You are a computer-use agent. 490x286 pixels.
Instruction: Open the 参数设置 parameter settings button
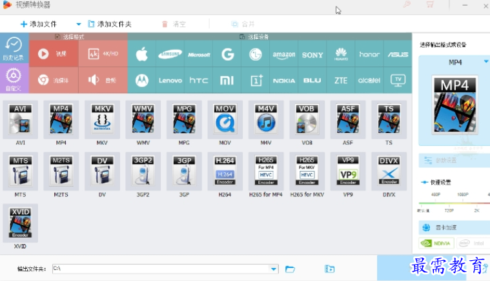pos(454,160)
